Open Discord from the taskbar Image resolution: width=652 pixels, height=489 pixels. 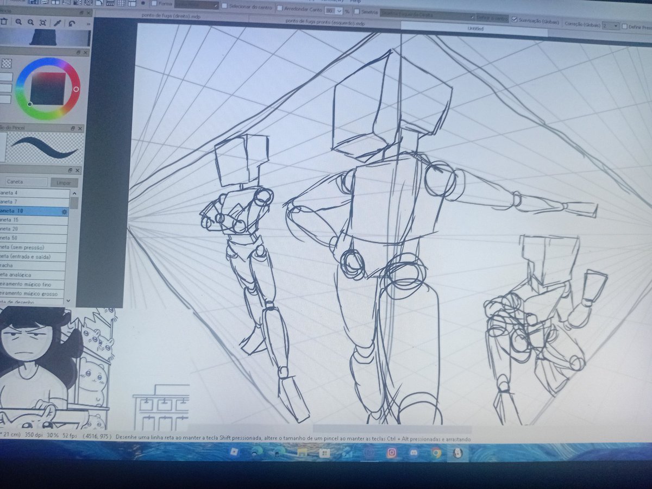[x=414, y=452]
